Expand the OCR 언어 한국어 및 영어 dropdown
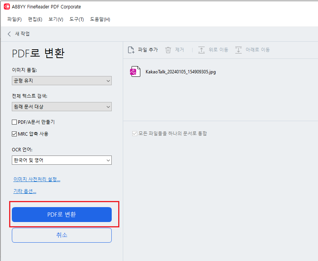This screenshot has height=261, width=318. (x=62, y=160)
